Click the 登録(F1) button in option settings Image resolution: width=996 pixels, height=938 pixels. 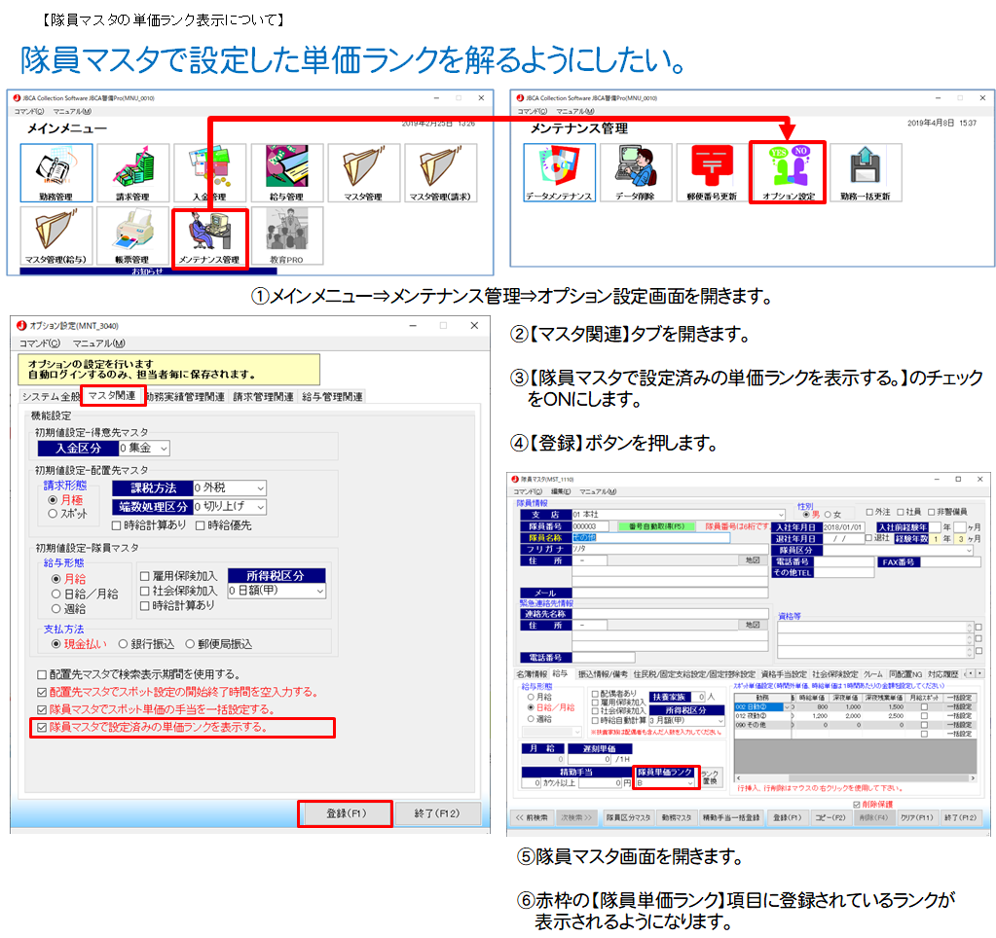pyautogui.click(x=345, y=813)
